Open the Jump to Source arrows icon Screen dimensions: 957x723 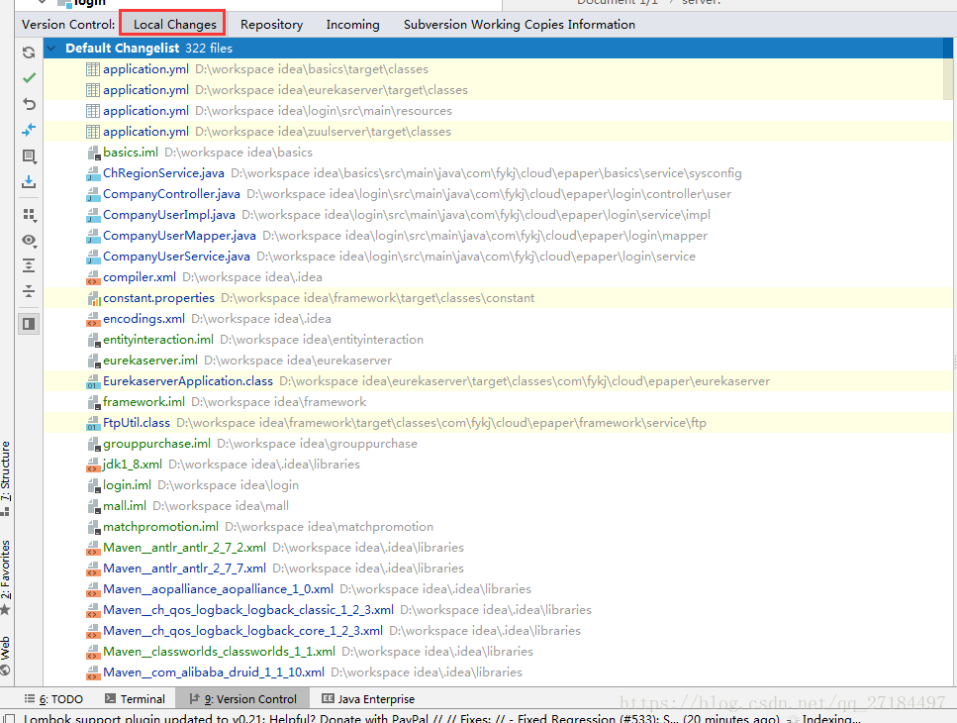tap(29, 129)
